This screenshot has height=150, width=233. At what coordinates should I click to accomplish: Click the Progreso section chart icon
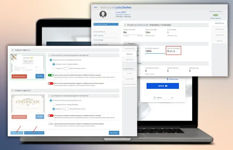[x=125, y=44]
